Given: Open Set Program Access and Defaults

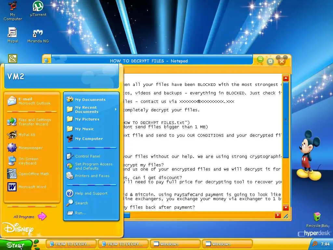Looking at the screenshot, I should point(91,166).
